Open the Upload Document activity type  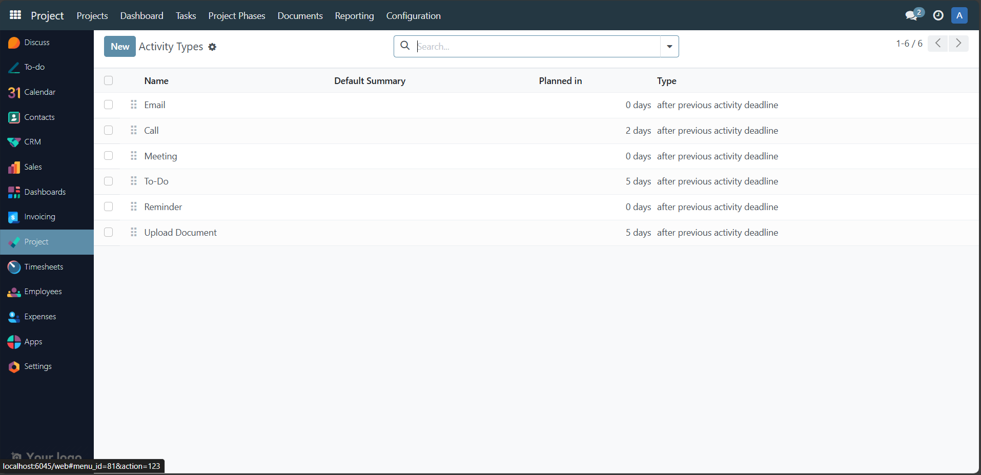(180, 232)
